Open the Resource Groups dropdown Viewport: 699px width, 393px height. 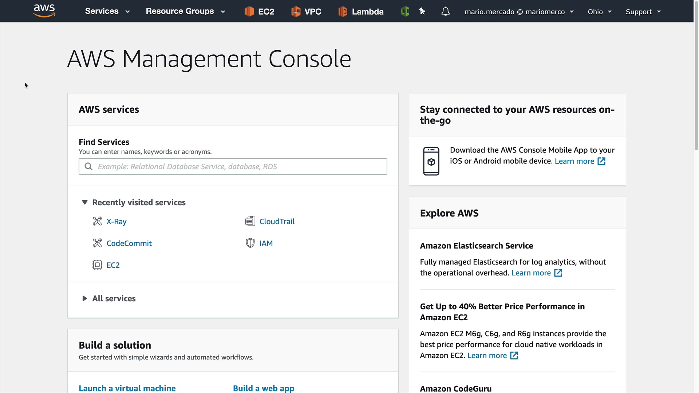click(x=185, y=11)
